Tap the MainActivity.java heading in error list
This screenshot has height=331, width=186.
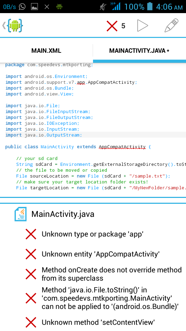63,214
